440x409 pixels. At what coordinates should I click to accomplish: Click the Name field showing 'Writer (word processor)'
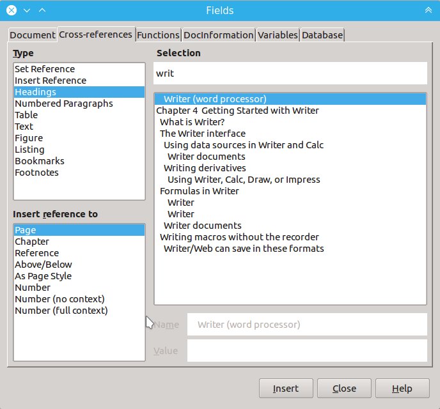click(307, 325)
